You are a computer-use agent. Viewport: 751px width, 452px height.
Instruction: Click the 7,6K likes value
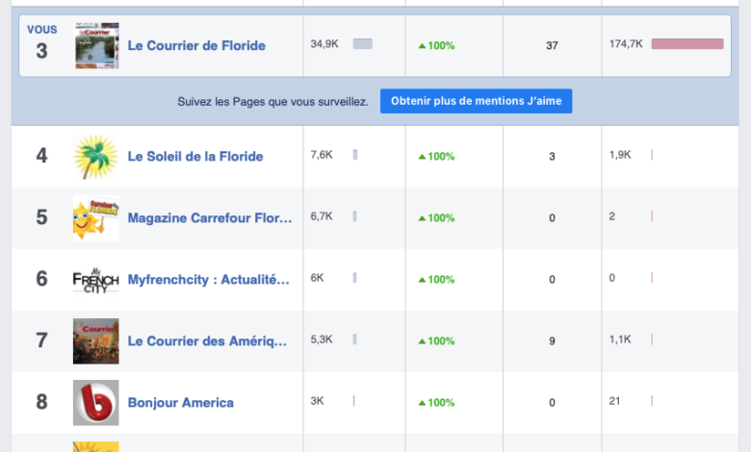coord(322,155)
